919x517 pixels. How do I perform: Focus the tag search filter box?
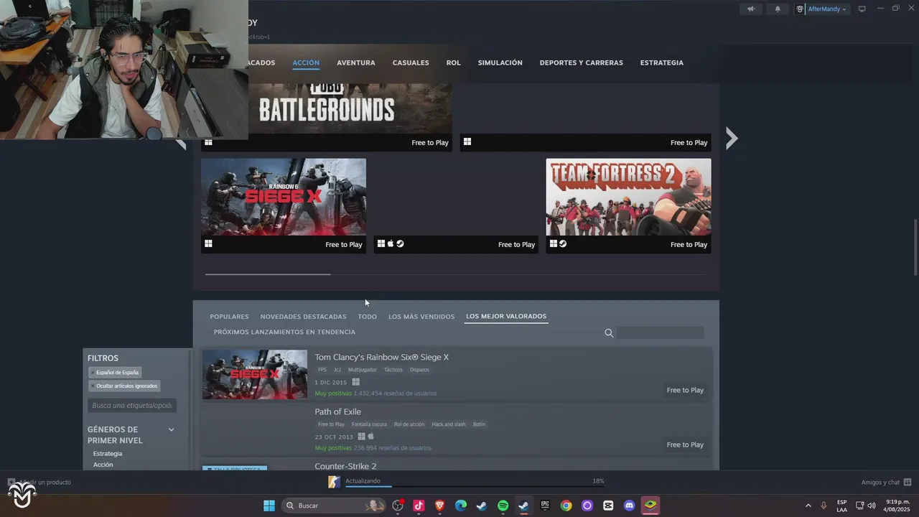pyautogui.click(x=132, y=406)
